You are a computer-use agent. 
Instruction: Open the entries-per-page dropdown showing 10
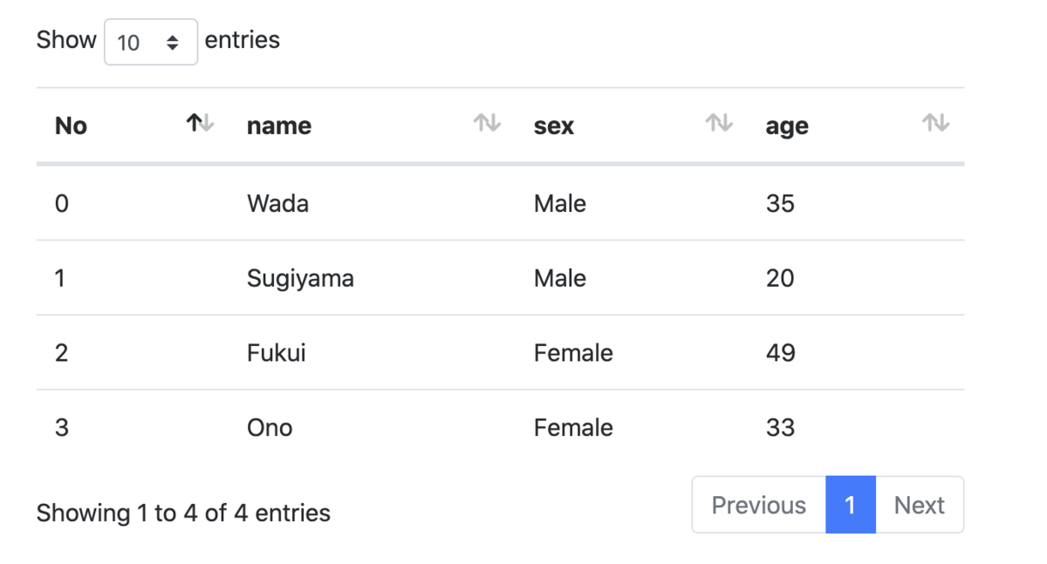(151, 42)
